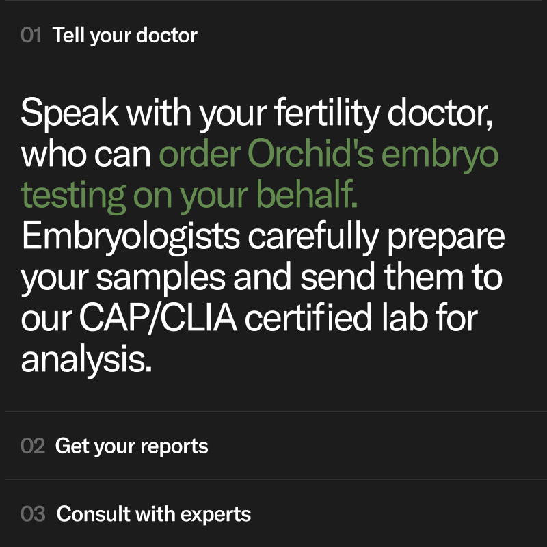This screenshot has height=547, width=547.
Task: Select the 03 step number
Action: point(33,514)
